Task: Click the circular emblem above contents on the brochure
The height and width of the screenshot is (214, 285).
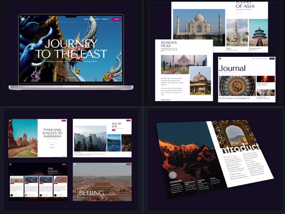Action: click(173, 175)
